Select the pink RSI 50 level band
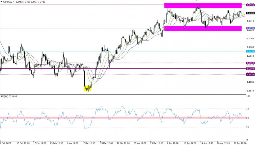 (x=122, y=117)
